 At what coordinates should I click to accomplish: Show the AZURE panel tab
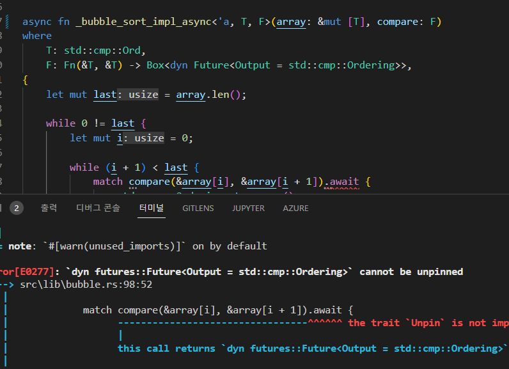point(295,208)
